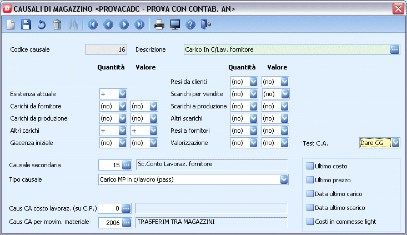Expand the Resi da clienti Valore dropdown
The height and width of the screenshot is (235, 407).
click(x=284, y=82)
